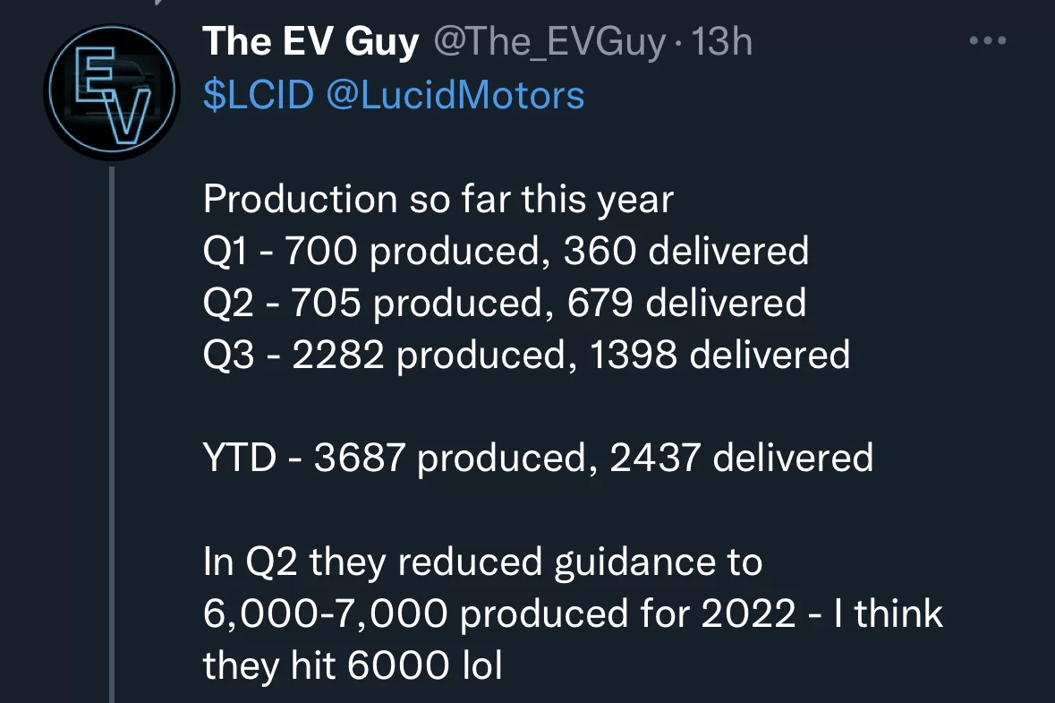Click the 'Production so far this year' line

click(x=438, y=200)
